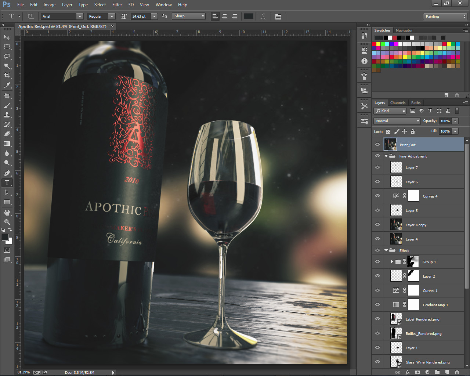Click the Opacity value field
Viewport: 470px width, 376px height.
point(445,121)
